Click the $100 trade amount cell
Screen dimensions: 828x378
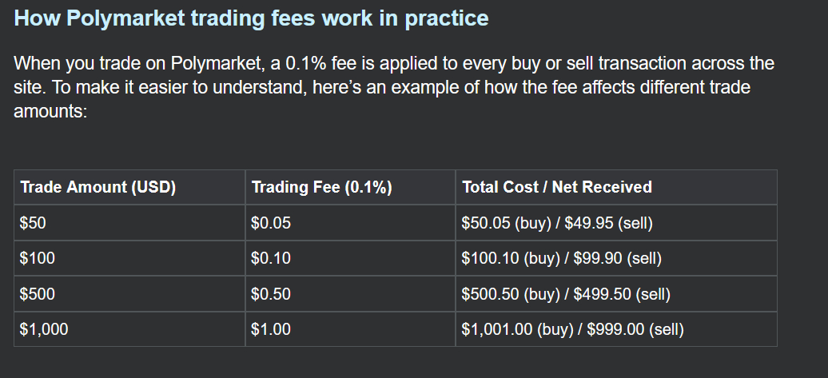click(x=38, y=258)
